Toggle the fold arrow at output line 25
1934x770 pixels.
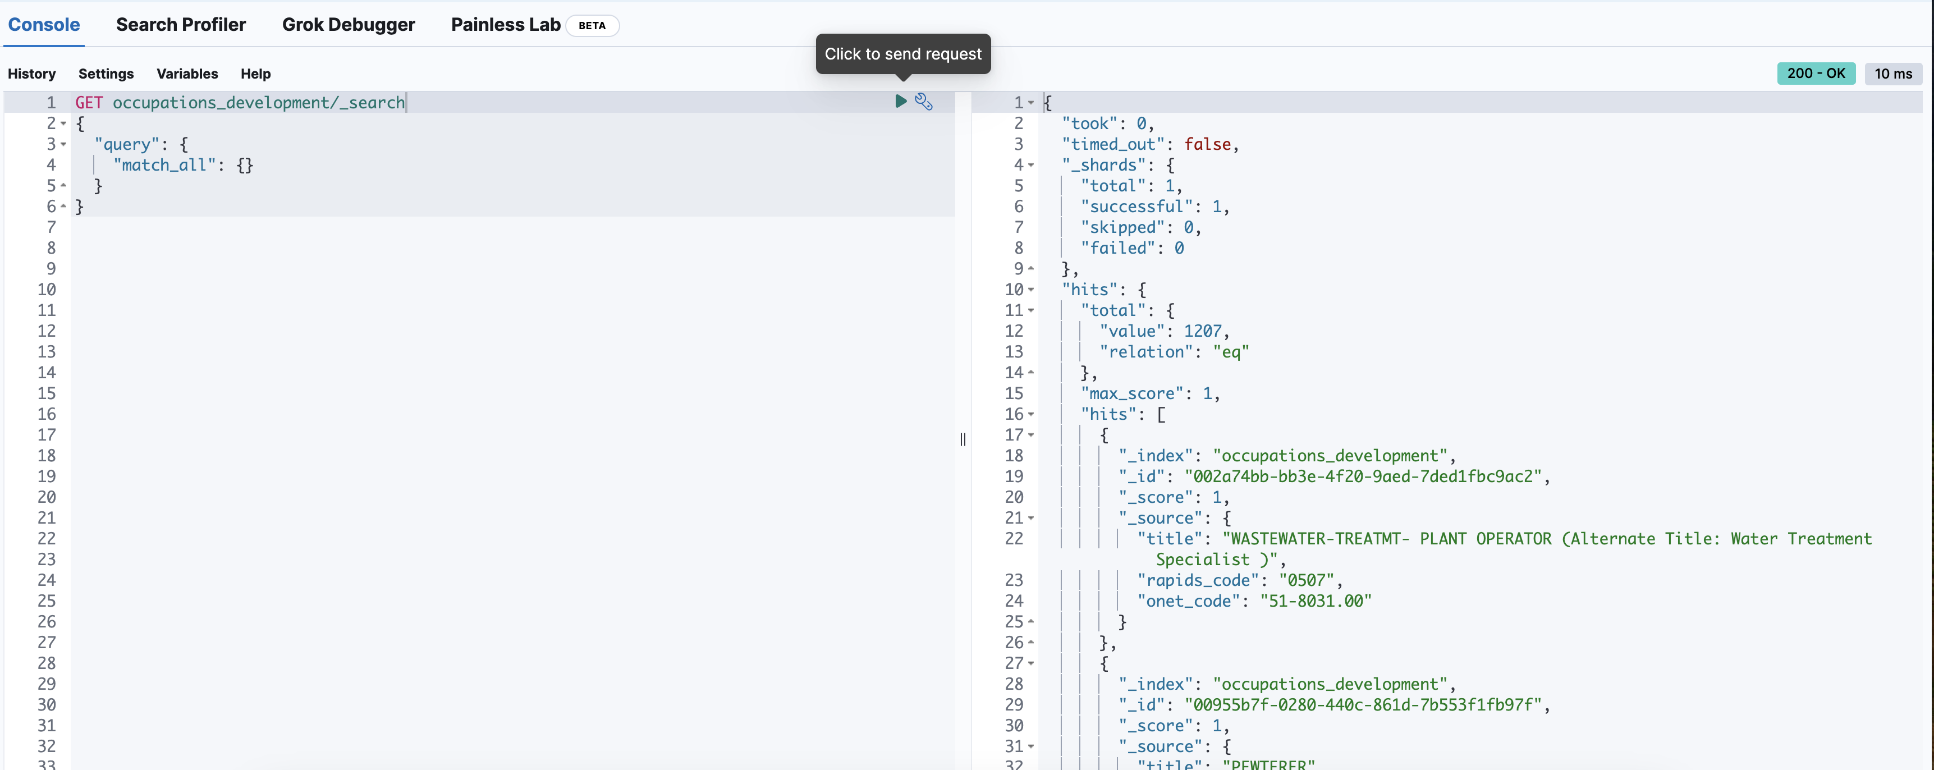click(x=1031, y=622)
